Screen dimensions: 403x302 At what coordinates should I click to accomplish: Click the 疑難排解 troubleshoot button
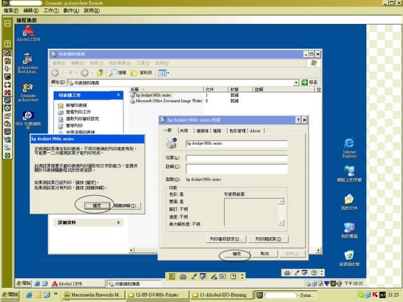click(x=127, y=206)
